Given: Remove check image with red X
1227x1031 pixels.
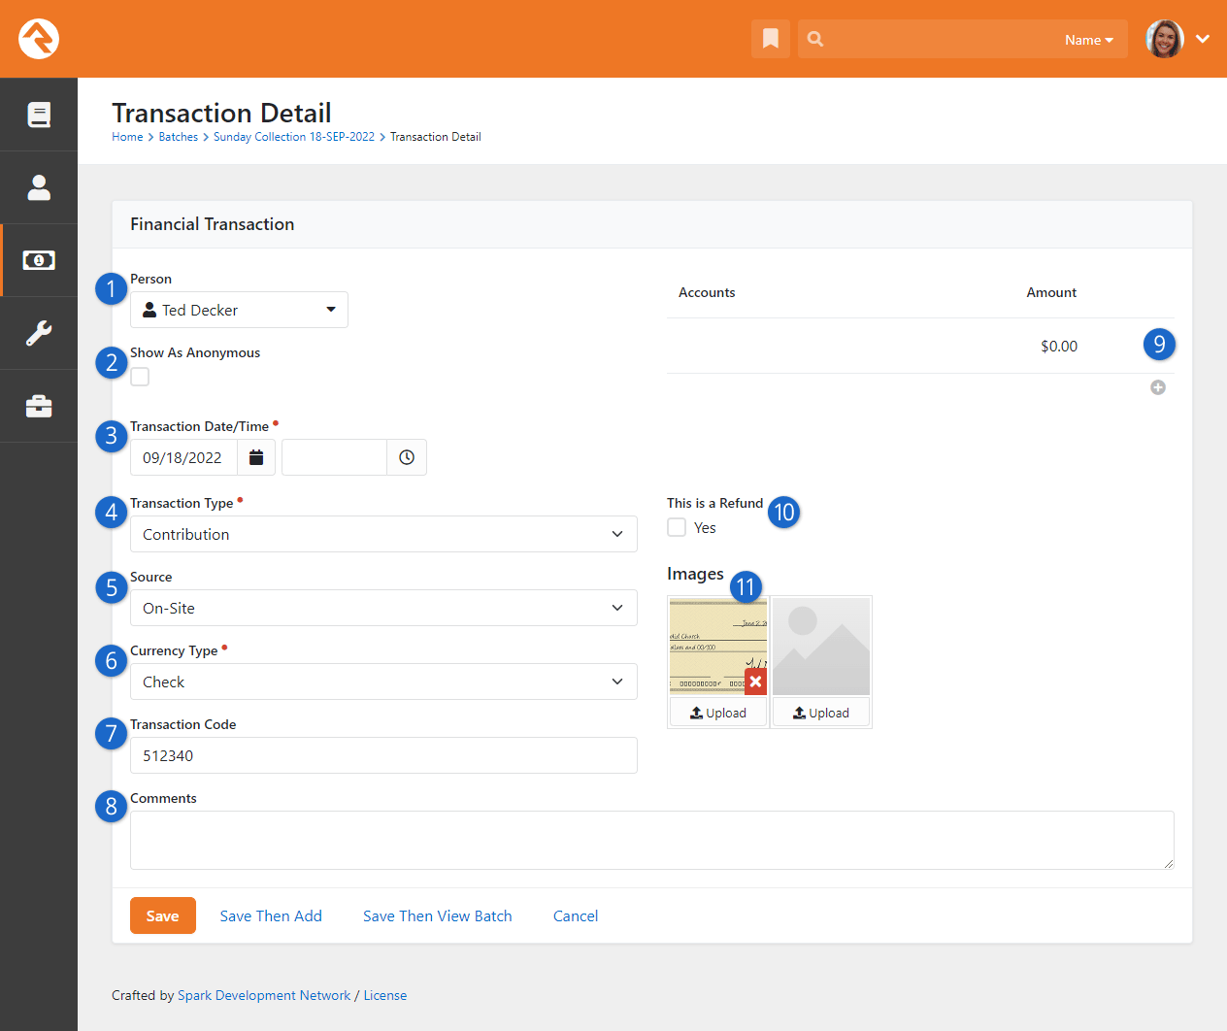Looking at the screenshot, I should [755, 682].
